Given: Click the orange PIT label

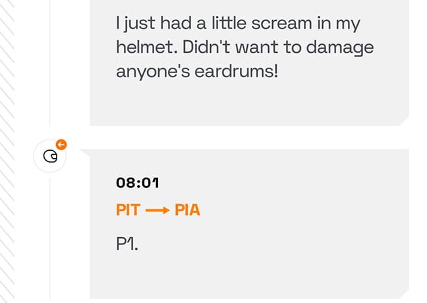Looking at the screenshot, I should (128, 211).
